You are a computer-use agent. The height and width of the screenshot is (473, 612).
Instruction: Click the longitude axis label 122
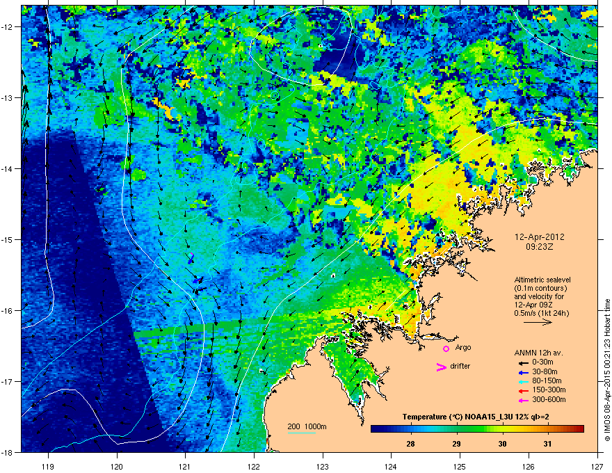(x=254, y=467)
